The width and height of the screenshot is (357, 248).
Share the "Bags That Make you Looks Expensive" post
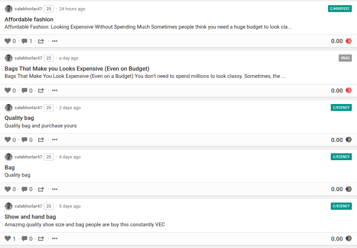point(41,91)
